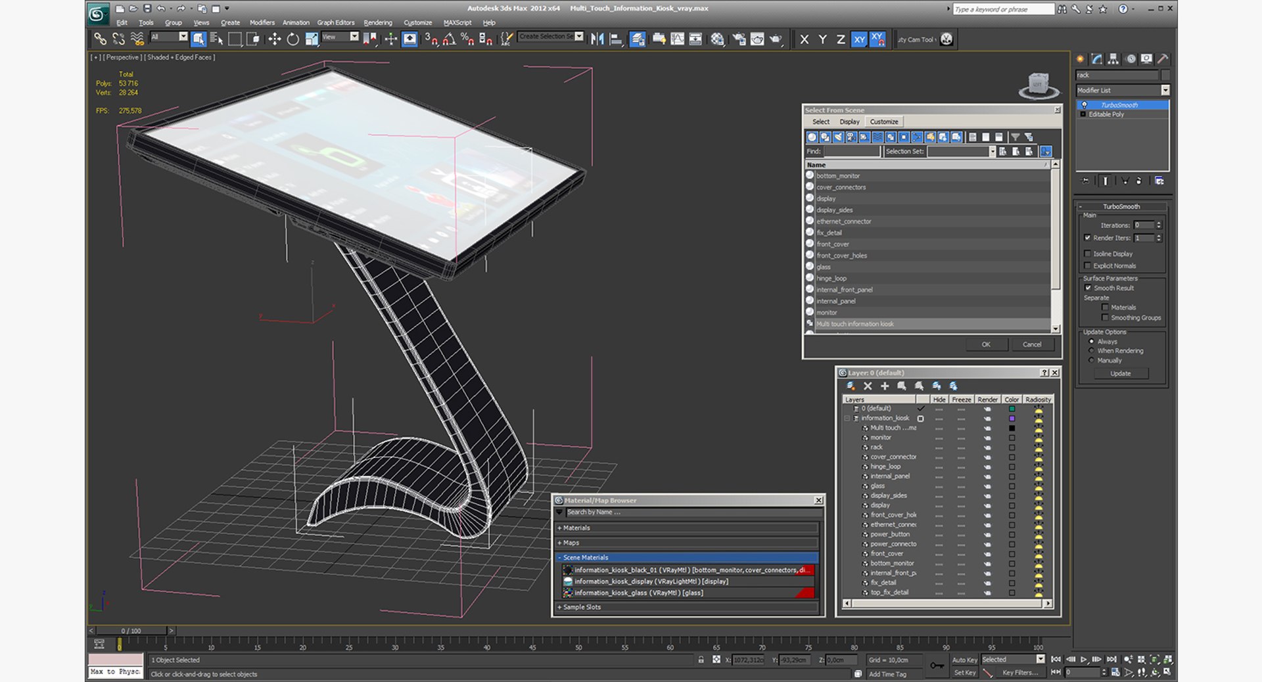Restrict to Z axis

pos(841,39)
